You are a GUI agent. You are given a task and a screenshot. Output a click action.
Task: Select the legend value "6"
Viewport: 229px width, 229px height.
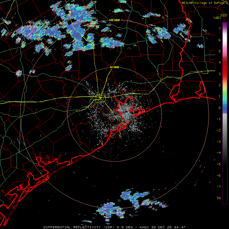[220, 40]
